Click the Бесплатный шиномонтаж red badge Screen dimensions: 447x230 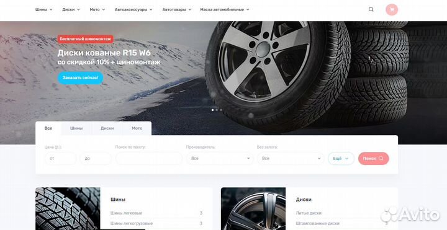coord(85,39)
